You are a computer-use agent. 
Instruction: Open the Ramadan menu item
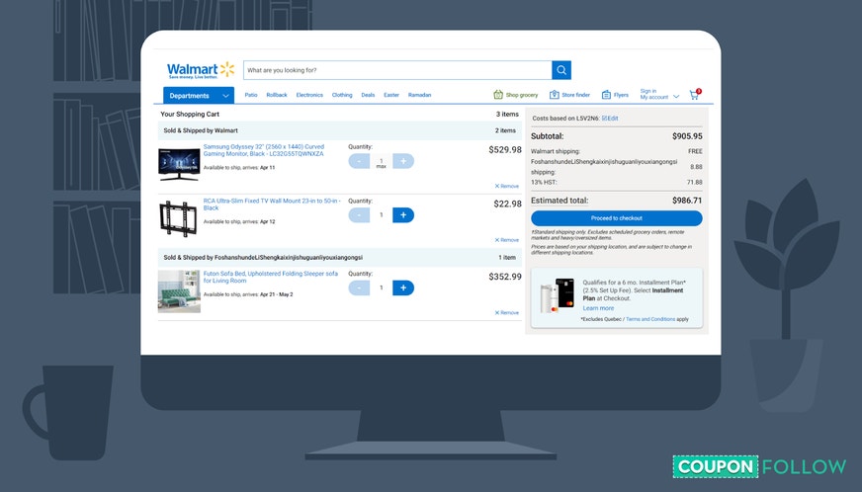pos(419,95)
